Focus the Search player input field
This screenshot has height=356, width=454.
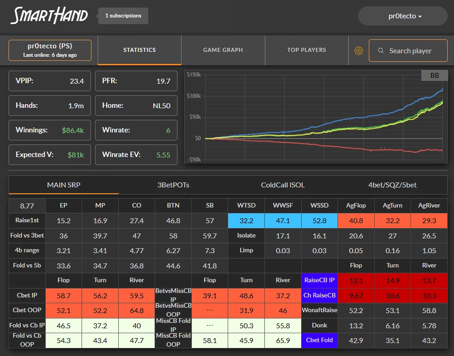click(408, 51)
